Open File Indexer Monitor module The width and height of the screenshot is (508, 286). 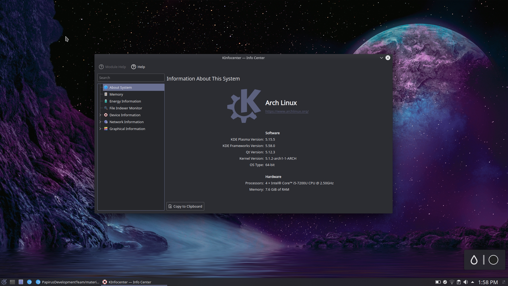click(134, 108)
